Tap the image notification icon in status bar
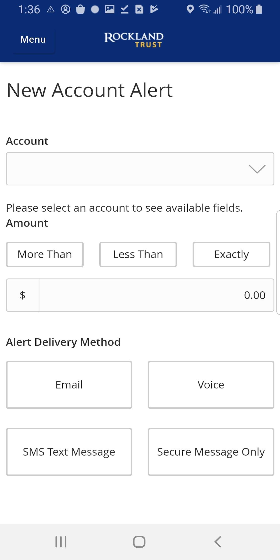This screenshot has width=280, height=560. [x=110, y=9]
